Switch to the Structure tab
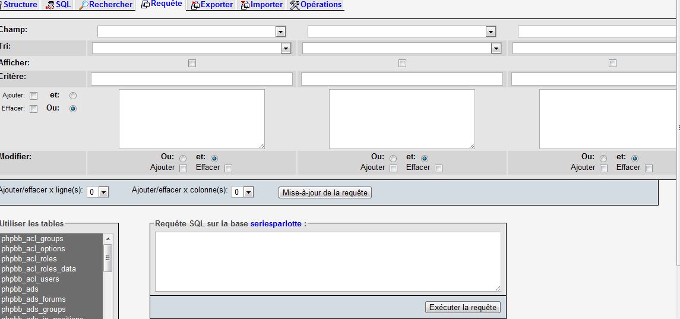Screen dimensions: 680x319 tap(20, 5)
